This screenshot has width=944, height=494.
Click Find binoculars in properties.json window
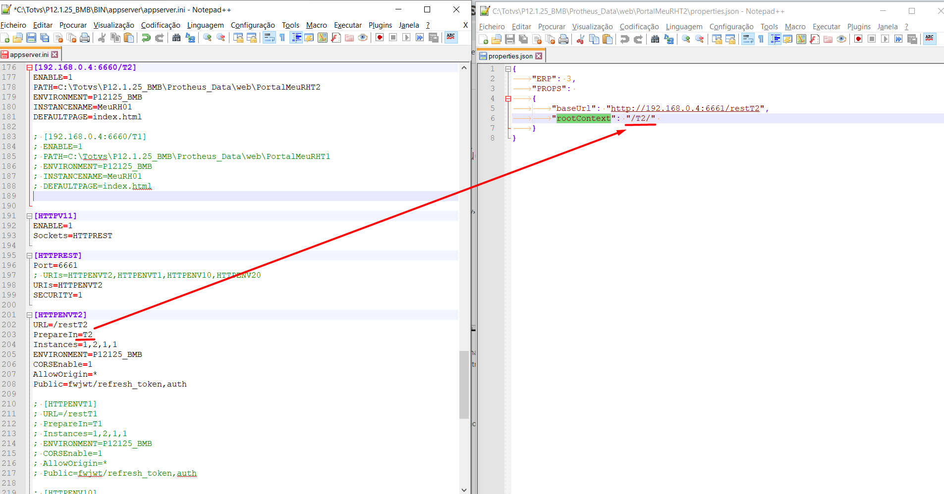click(x=655, y=39)
